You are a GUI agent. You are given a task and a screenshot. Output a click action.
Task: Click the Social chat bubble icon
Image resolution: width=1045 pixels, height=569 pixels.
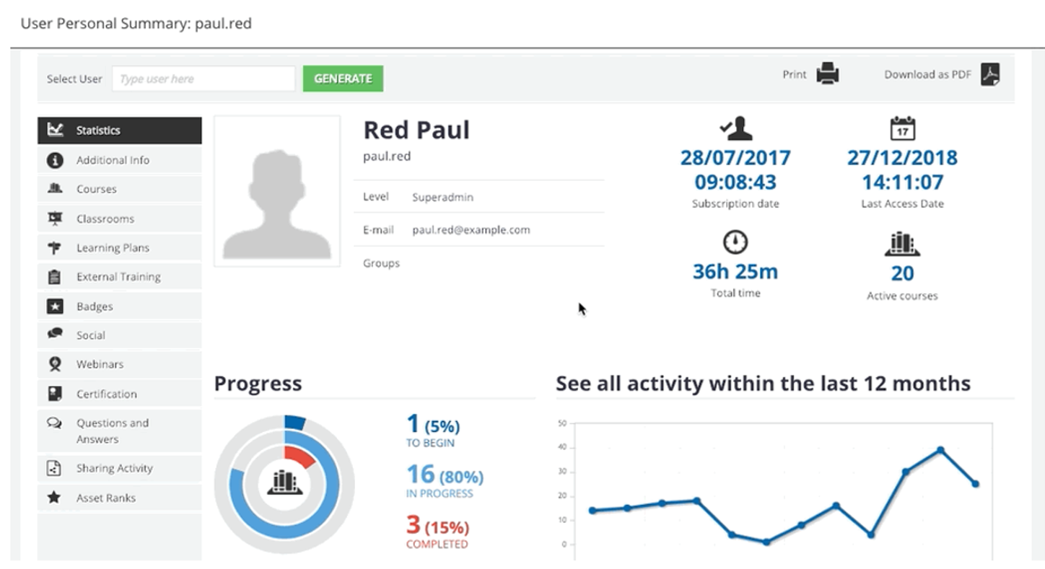click(x=55, y=335)
